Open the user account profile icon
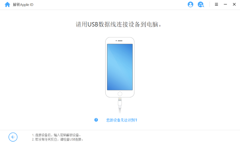This screenshot has width=240, height=142. [x=191, y=4]
